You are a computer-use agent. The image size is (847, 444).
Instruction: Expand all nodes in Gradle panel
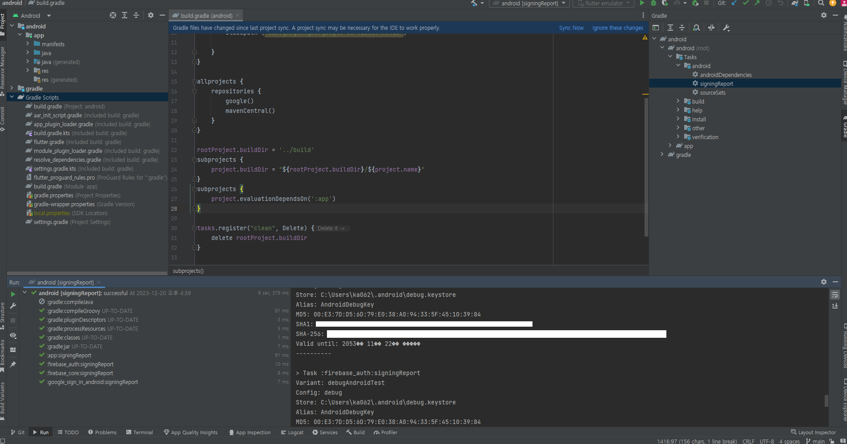[670, 28]
